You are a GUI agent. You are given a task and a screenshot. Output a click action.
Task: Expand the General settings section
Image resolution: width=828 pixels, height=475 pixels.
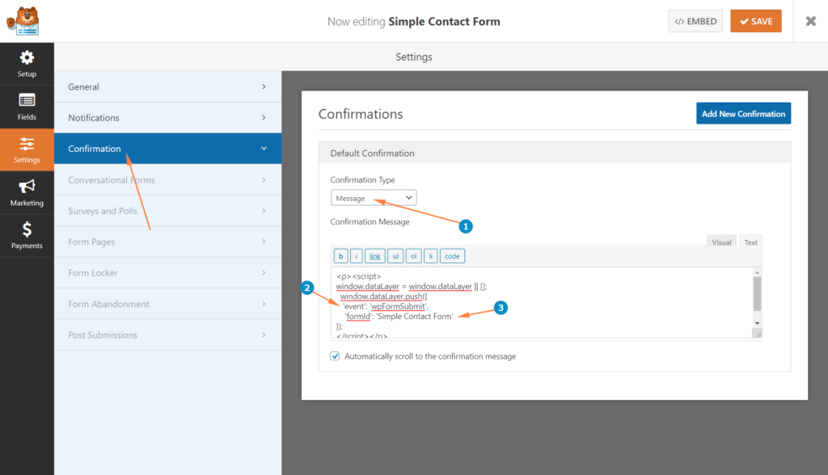click(167, 86)
